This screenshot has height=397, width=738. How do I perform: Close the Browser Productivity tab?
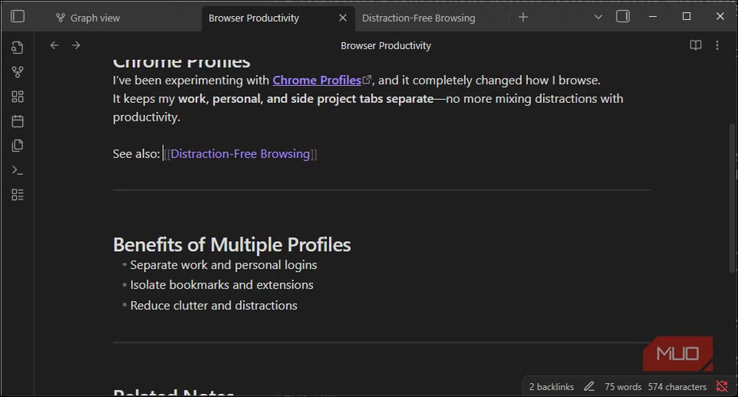click(x=343, y=18)
